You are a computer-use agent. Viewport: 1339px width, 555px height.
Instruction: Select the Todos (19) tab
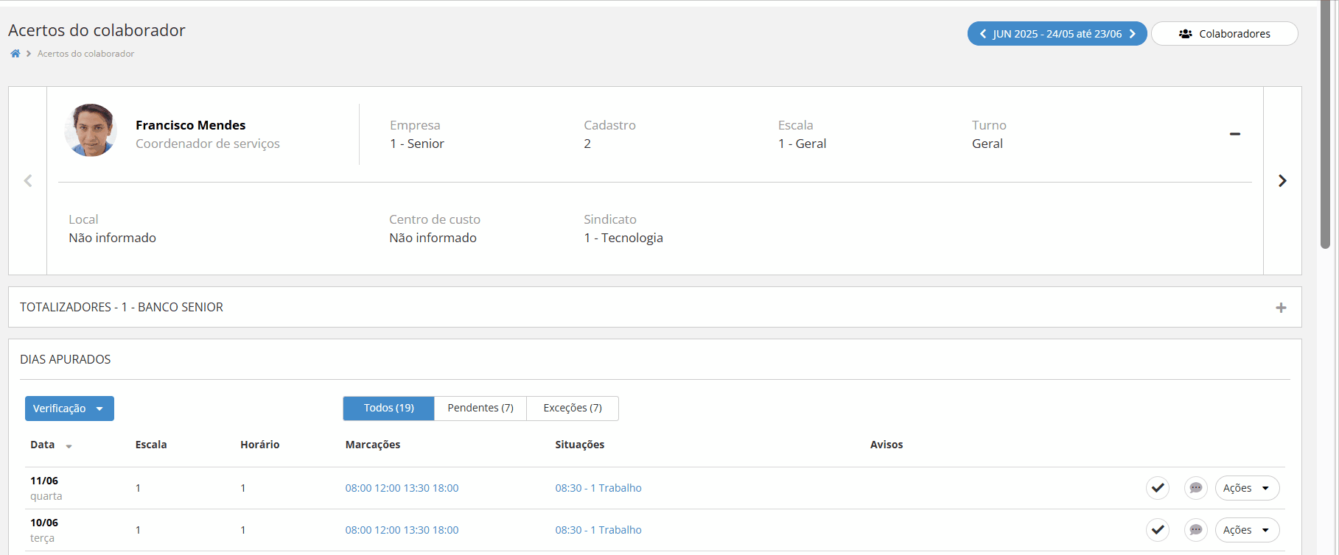388,408
